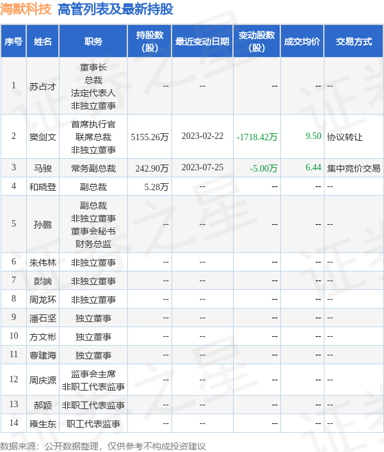Click the 最近变动日期 column header
This screenshot has width=384, height=452.
pyautogui.click(x=202, y=42)
